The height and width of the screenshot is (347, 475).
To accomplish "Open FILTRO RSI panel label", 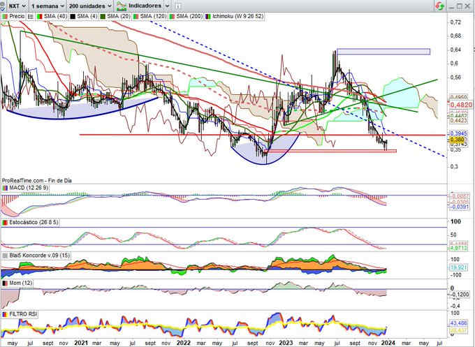I will click(23, 314).
